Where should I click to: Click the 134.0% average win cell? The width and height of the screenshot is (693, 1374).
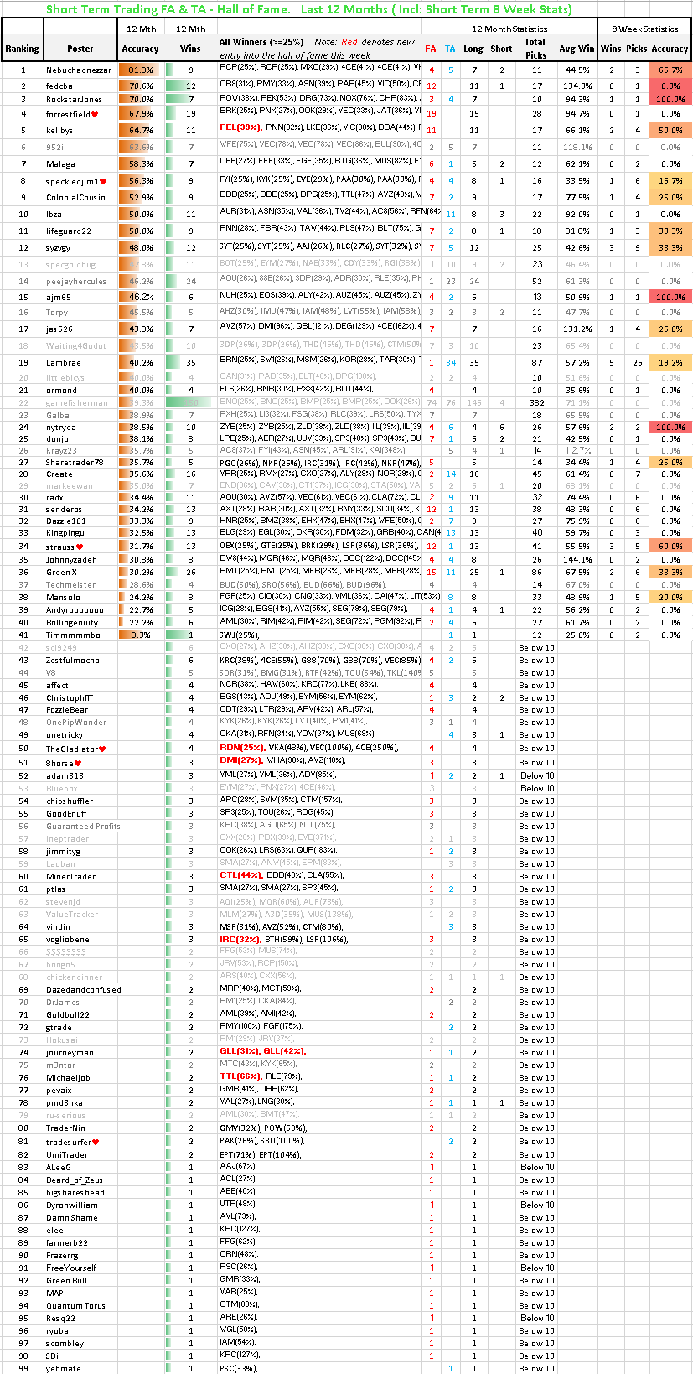click(577, 86)
